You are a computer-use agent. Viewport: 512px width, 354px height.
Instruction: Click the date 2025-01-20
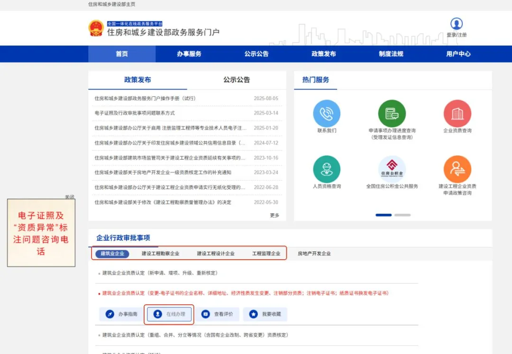tap(266, 128)
